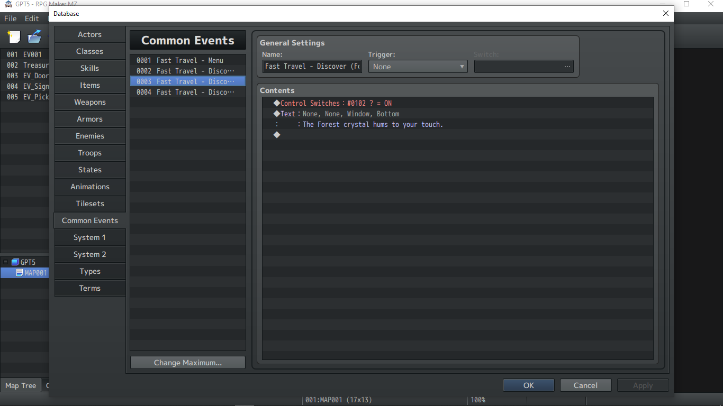
Task: Select common event 0004 in the list
Action: pos(188,92)
